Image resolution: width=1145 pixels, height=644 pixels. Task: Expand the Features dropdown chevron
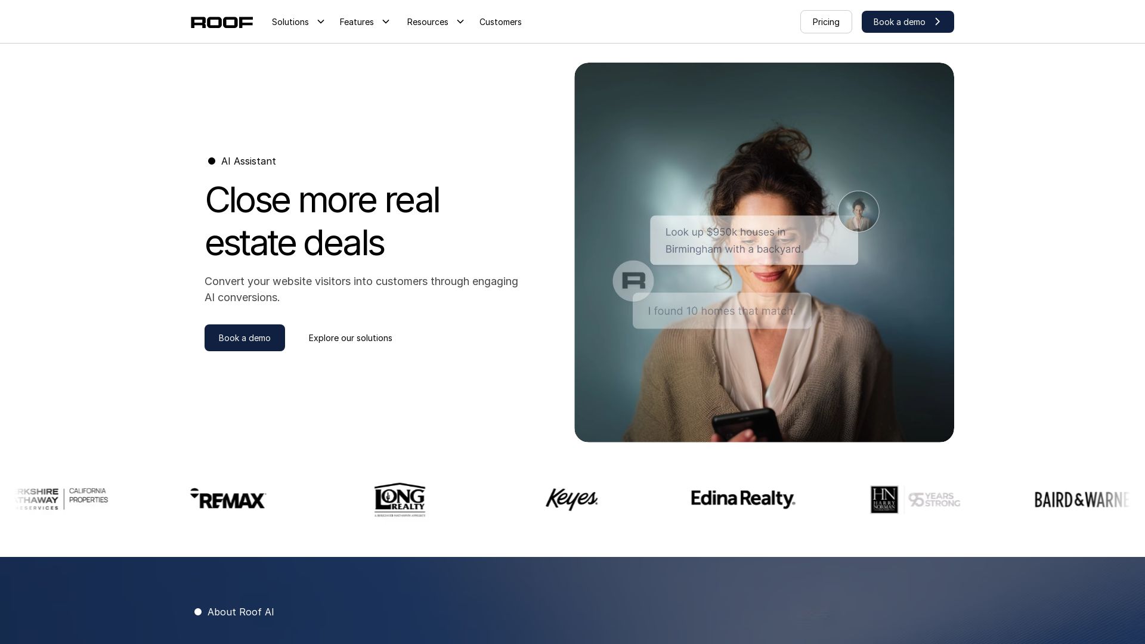386,22
